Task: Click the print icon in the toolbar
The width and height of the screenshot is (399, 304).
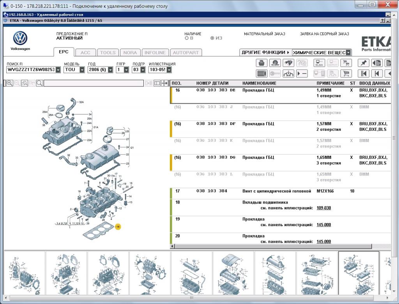Action: coord(261,63)
